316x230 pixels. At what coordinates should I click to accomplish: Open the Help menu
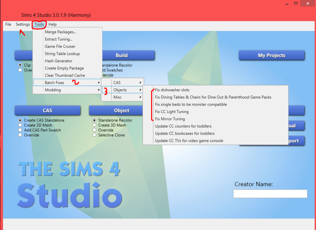(x=53, y=24)
